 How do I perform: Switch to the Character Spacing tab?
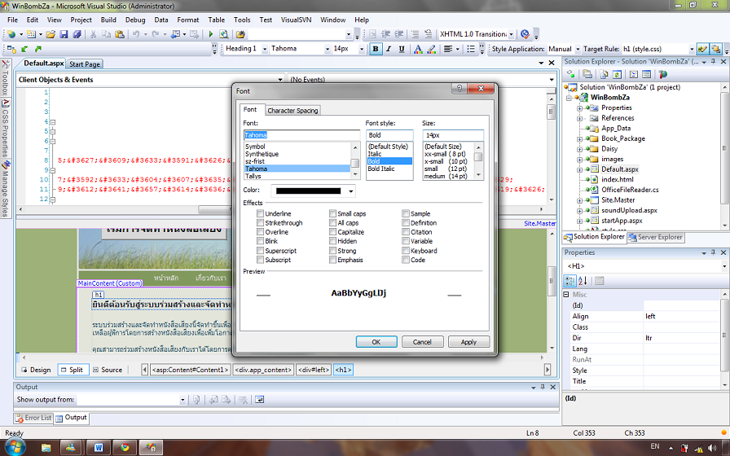coord(292,110)
